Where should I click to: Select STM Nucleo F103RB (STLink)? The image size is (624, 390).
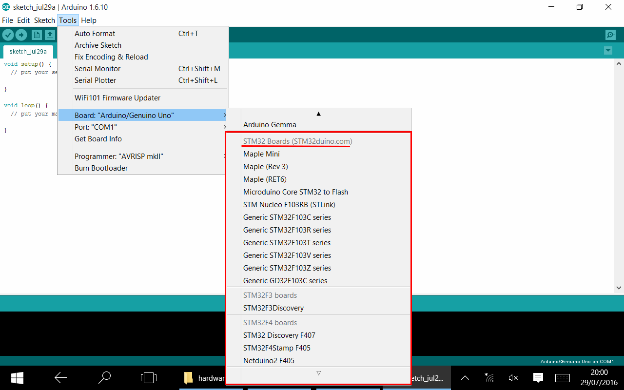[319, 205]
